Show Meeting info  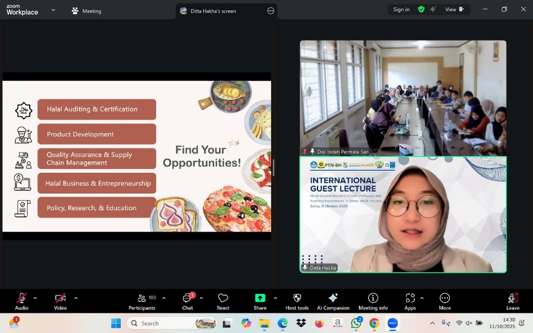(373, 298)
